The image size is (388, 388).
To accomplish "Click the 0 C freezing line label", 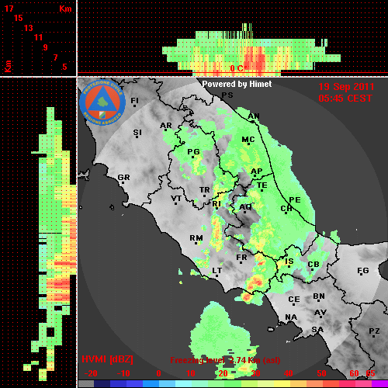I will click(237, 68).
